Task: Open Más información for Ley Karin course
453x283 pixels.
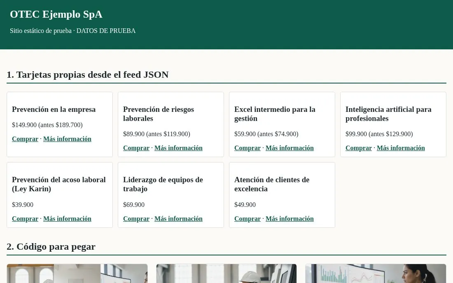Action: (67, 219)
